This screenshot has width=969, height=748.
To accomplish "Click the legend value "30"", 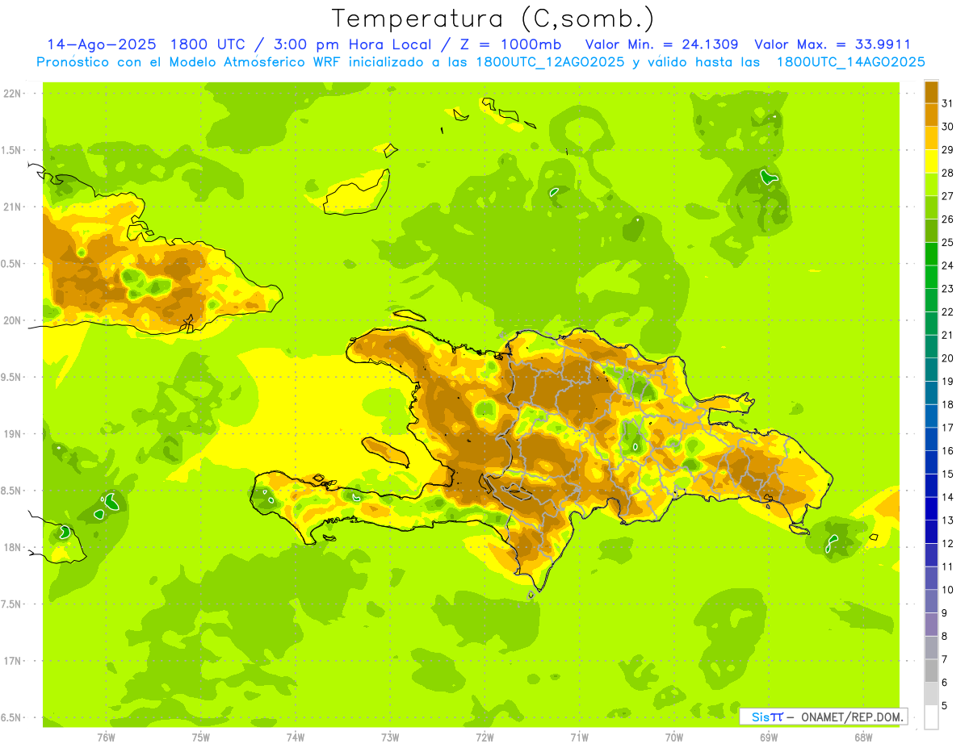I will click(x=948, y=127).
